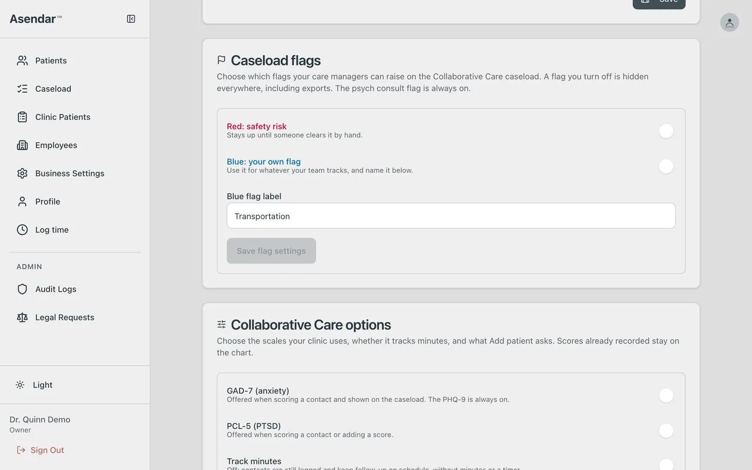Click the Profile person icon
This screenshot has width=752, height=470.
click(x=22, y=202)
